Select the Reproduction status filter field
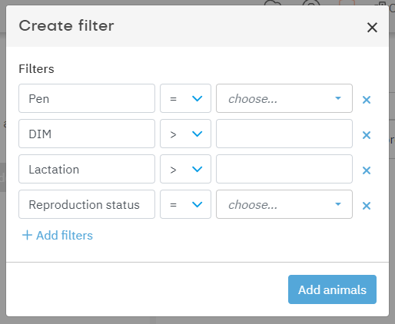Image resolution: width=395 pixels, height=324 pixels. (87, 204)
